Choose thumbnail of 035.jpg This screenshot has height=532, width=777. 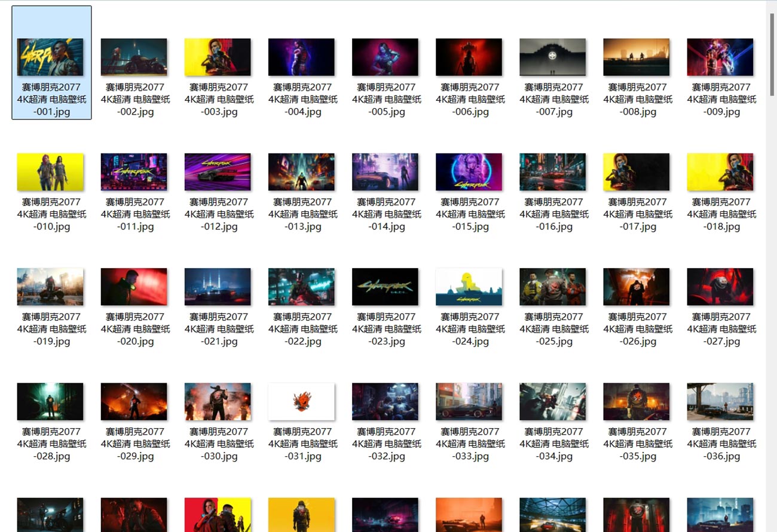click(x=636, y=401)
